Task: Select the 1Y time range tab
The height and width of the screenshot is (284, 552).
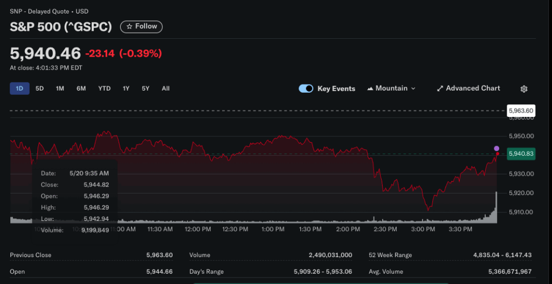Action: click(x=126, y=89)
